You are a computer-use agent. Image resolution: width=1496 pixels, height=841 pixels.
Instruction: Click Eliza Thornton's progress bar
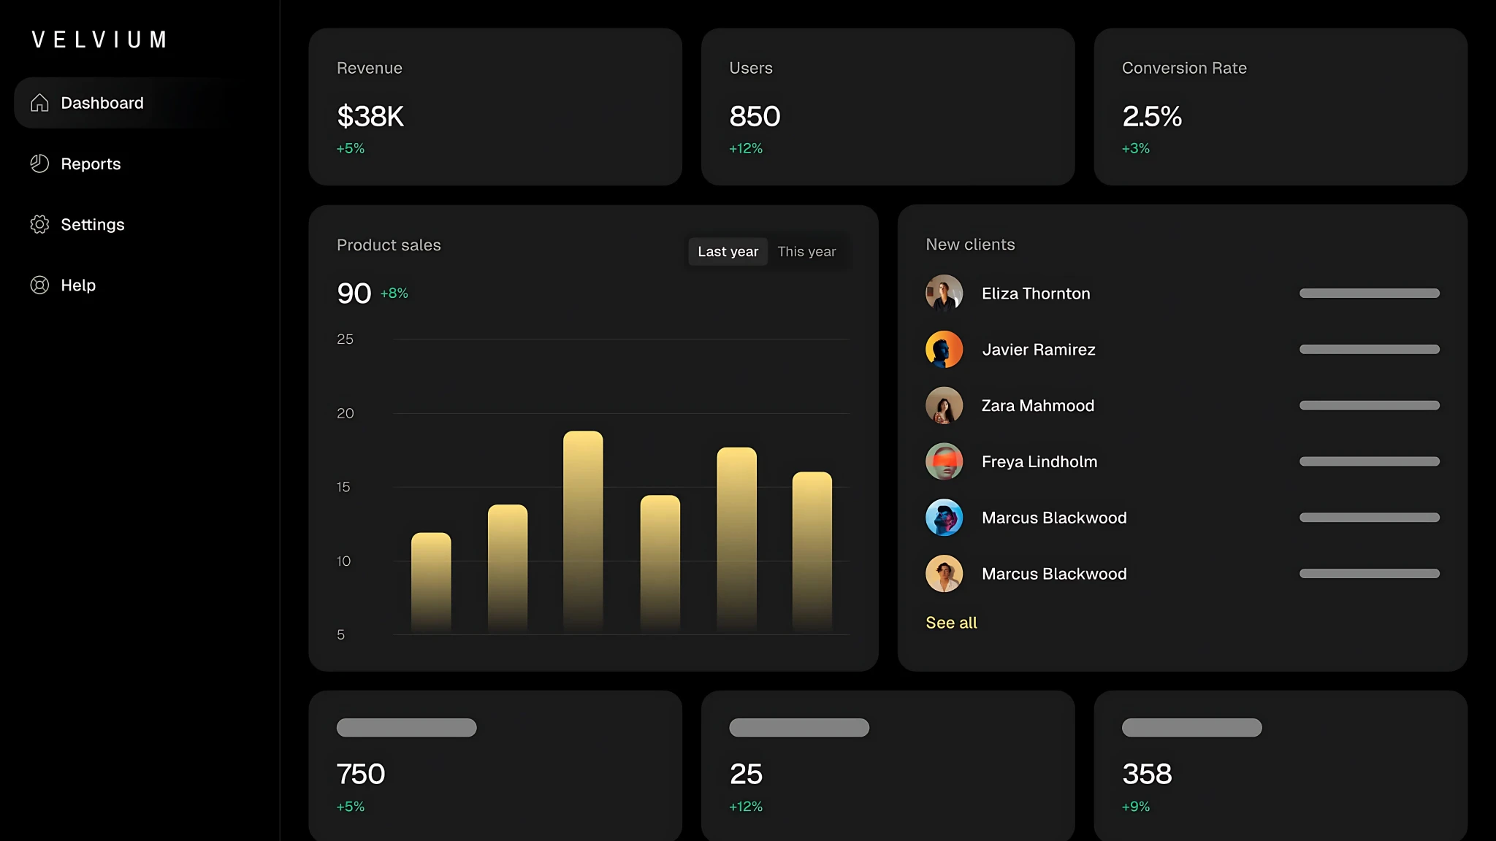coord(1369,293)
